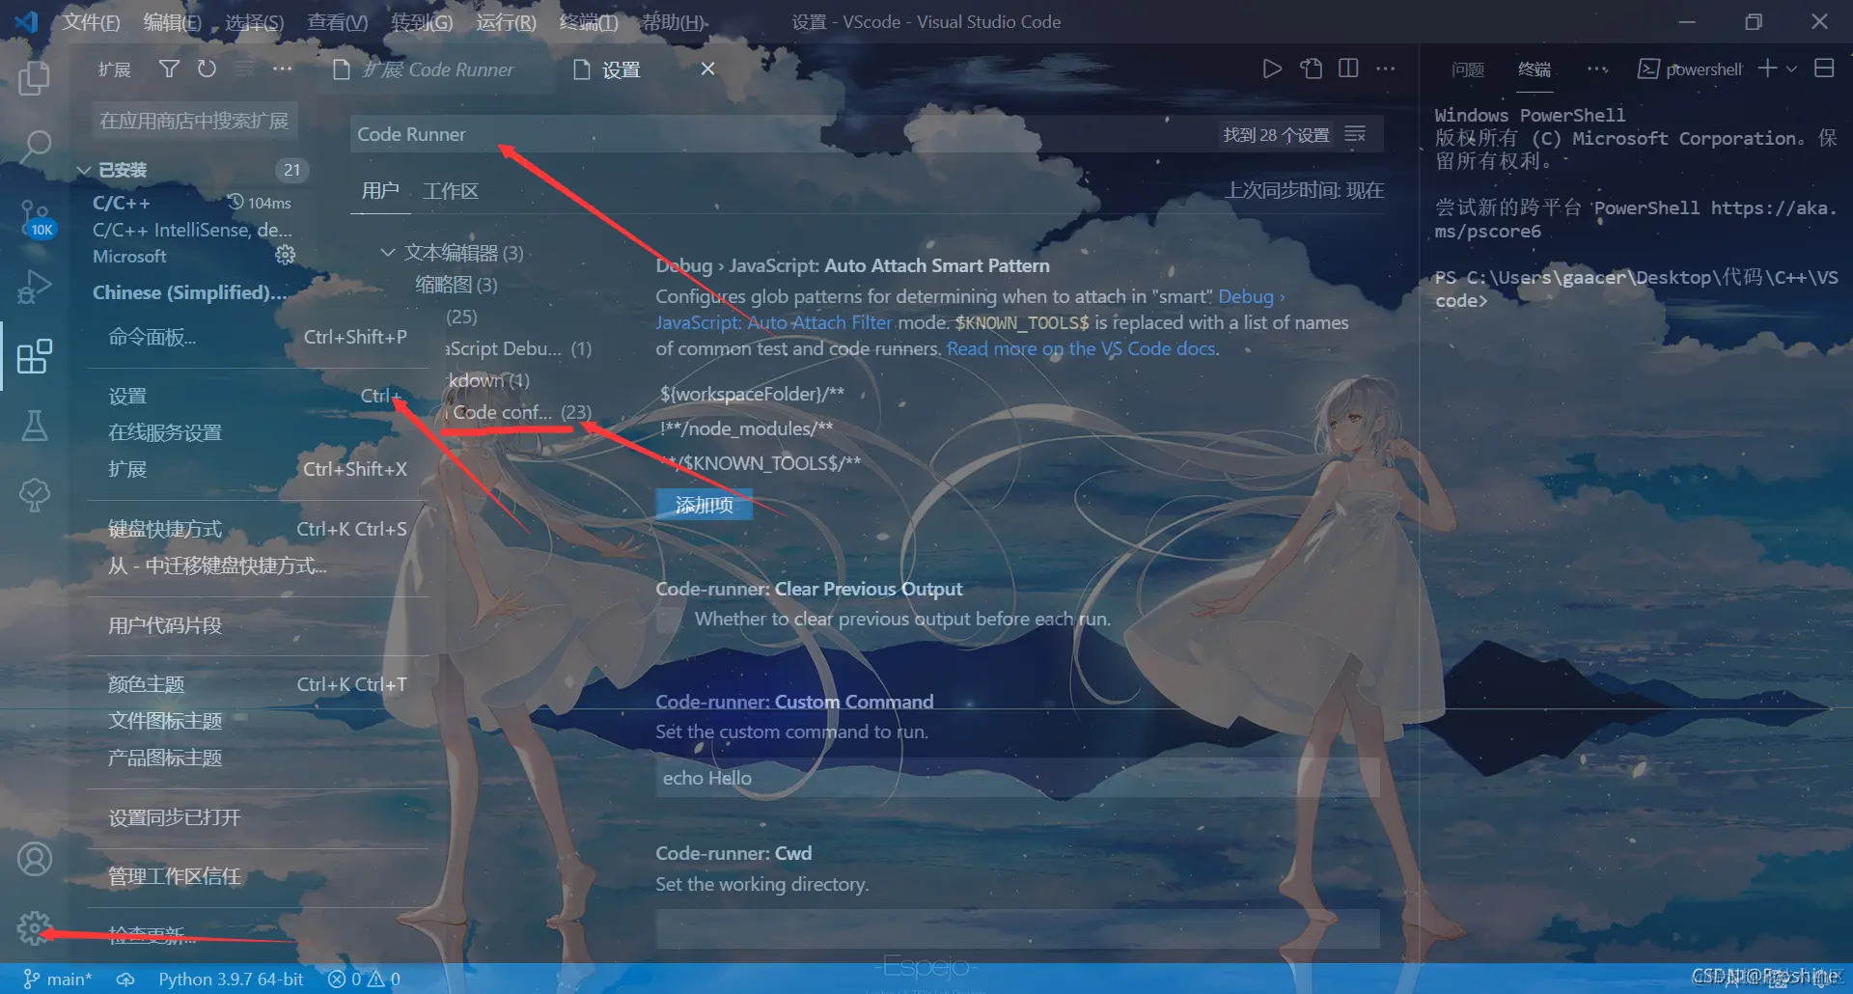Click the 添加项 add item button
The image size is (1853, 994).
click(x=704, y=505)
